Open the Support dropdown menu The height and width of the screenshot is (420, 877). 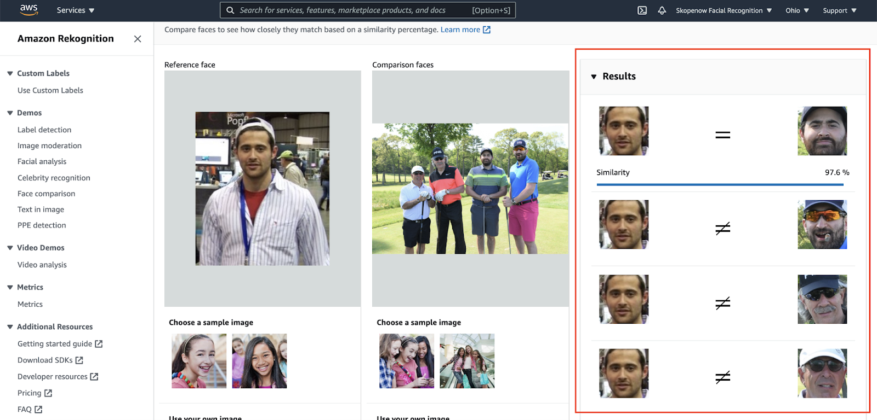pos(840,10)
